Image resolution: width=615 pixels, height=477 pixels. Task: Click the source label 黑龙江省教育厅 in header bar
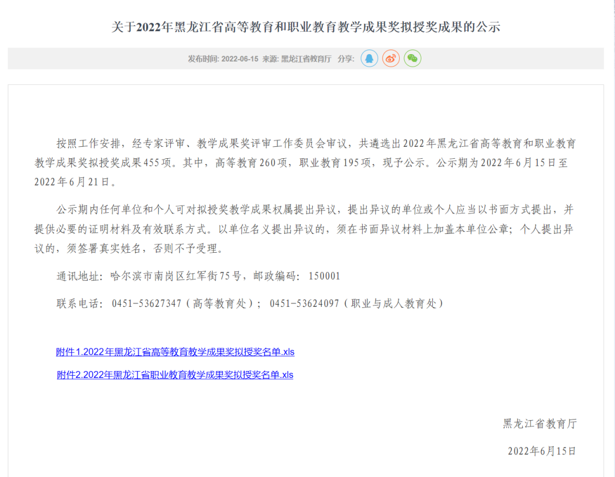[306, 59]
